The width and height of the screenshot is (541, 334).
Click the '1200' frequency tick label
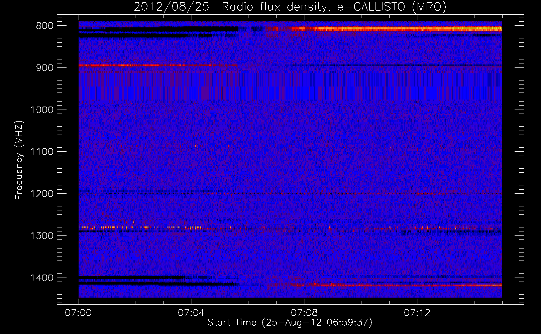coord(42,194)
